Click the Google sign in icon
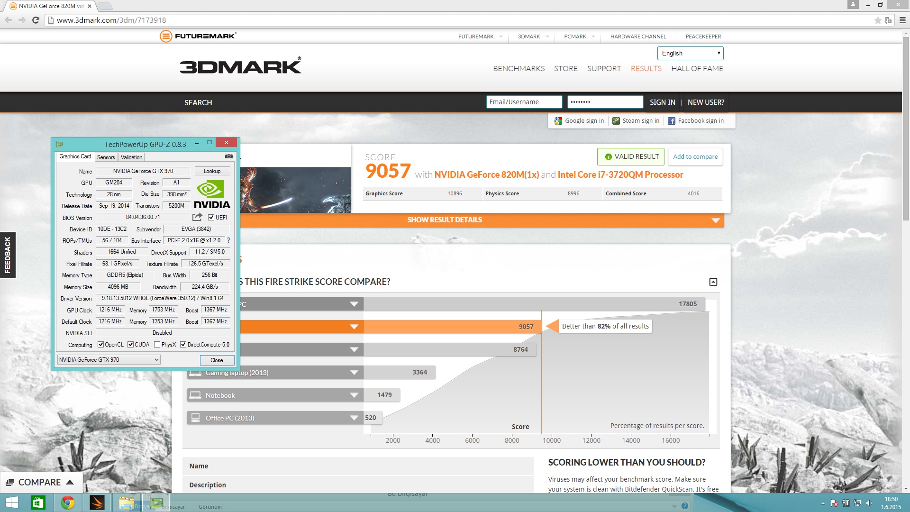This screenshot has height=512, width=910. click(x=558, y=121)
